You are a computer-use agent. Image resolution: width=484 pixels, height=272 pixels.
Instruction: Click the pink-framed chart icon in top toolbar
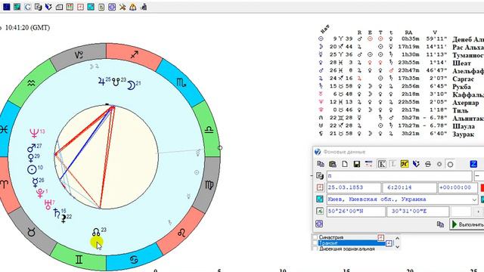click(80, 7)
